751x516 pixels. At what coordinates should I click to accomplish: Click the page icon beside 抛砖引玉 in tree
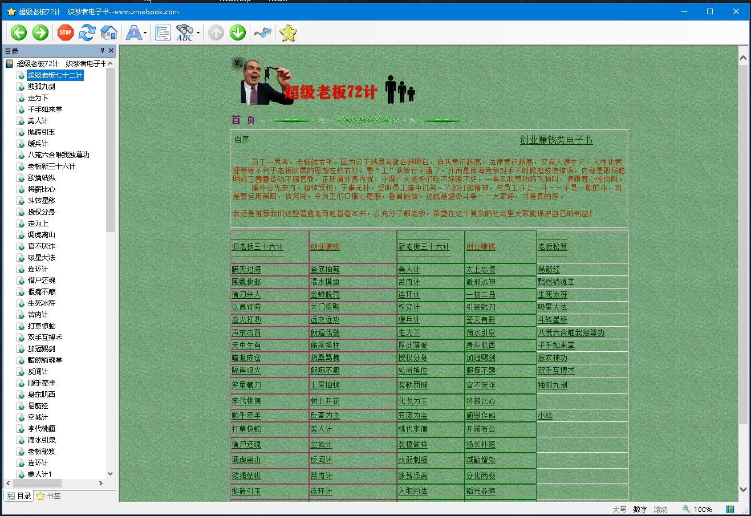(x=21, y=132)
